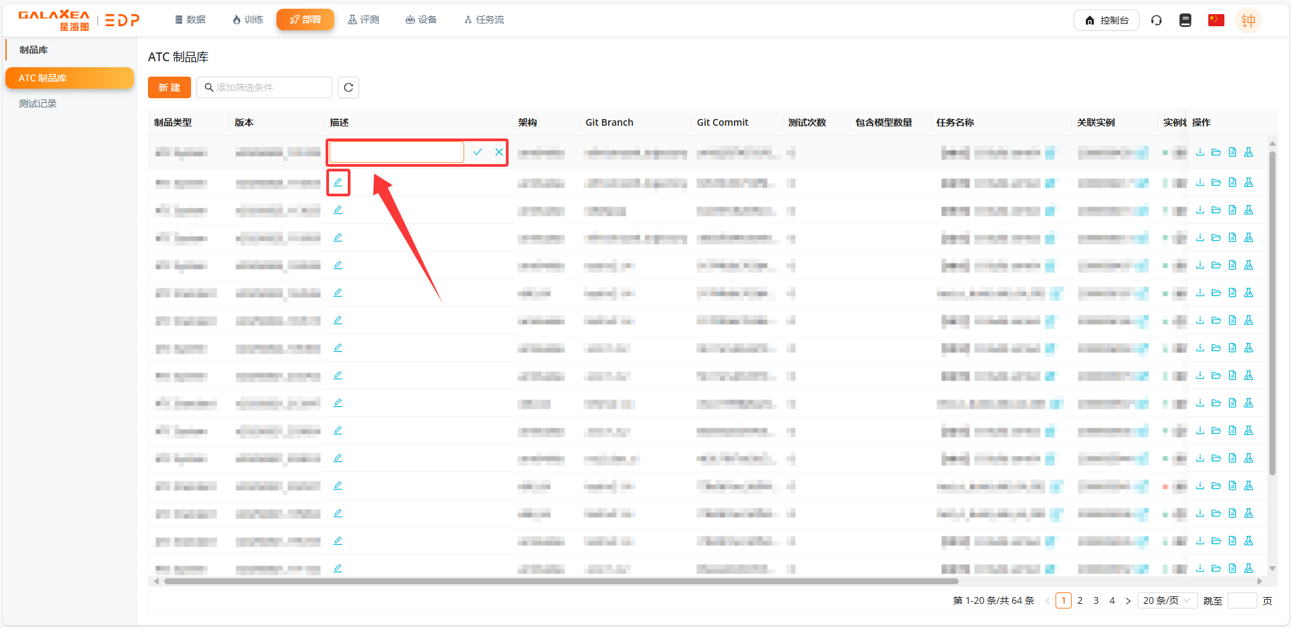Switch to the 训练 tab in the top navigation

coord(248,19)
